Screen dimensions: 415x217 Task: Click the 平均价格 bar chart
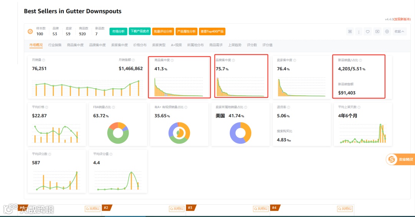click(x=56, y=134)
